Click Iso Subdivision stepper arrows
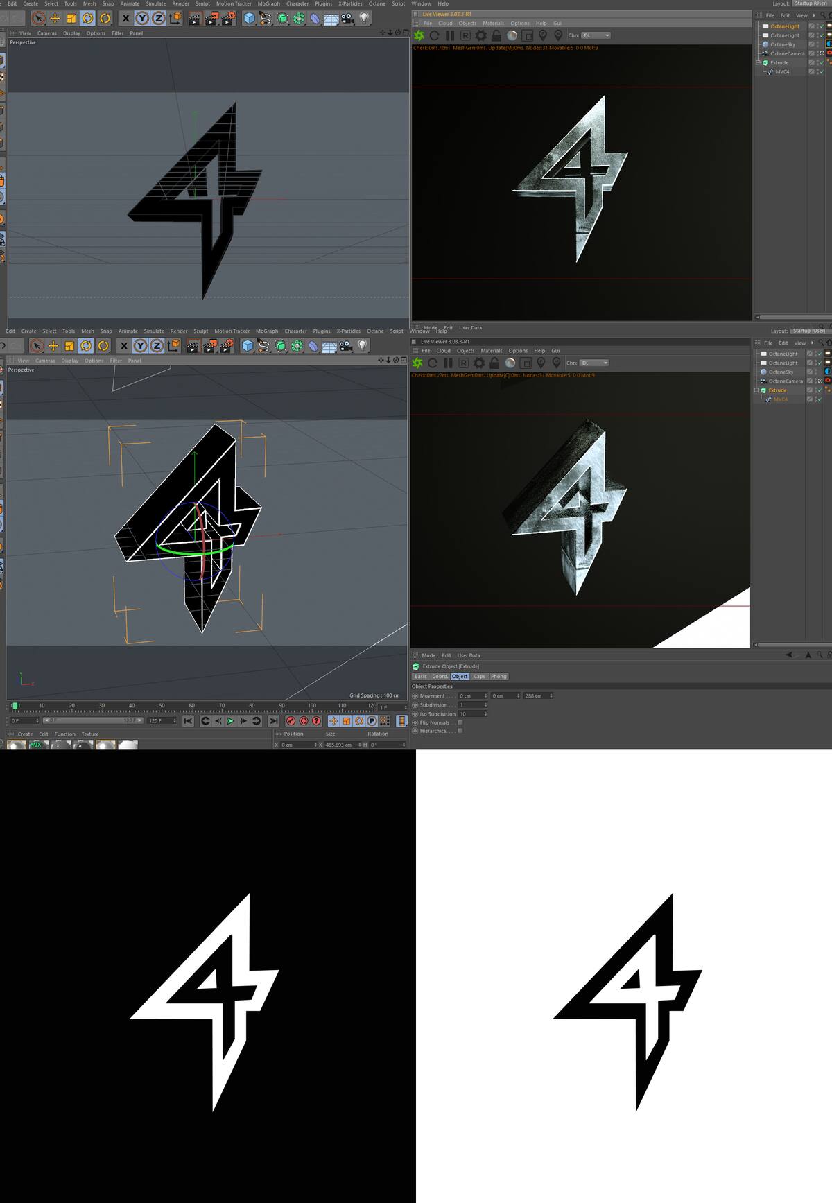This screenshot has height=1203, width=832. coord(485,713)
